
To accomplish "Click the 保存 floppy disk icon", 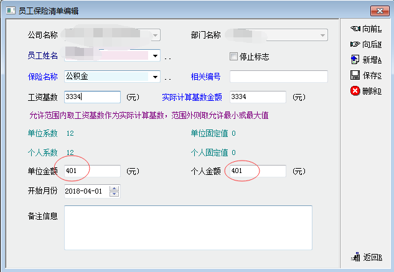I will (355, 75).
